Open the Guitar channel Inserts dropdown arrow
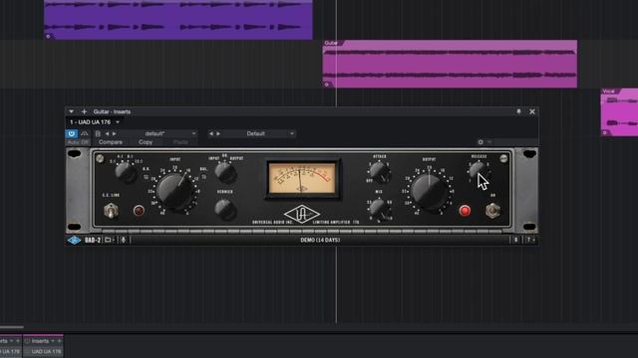Screen dimensions: 638x358 53,341
